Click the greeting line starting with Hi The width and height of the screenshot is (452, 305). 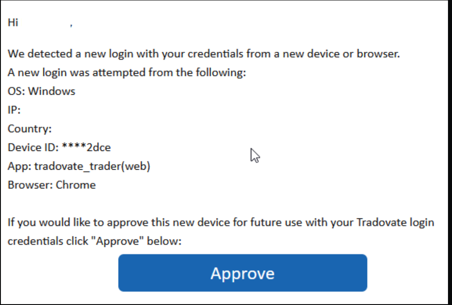click(40, 22)
